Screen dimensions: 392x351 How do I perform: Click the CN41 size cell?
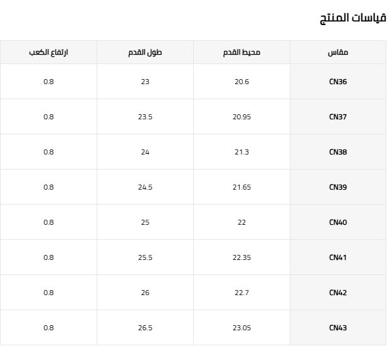(338, 257)
